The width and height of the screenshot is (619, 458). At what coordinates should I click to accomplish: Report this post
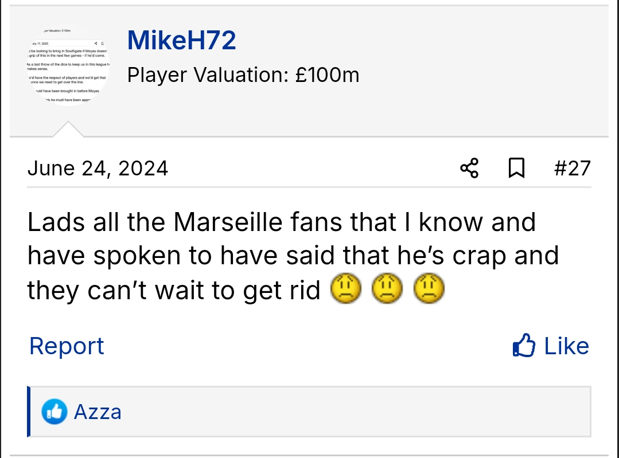coord(67,346)
